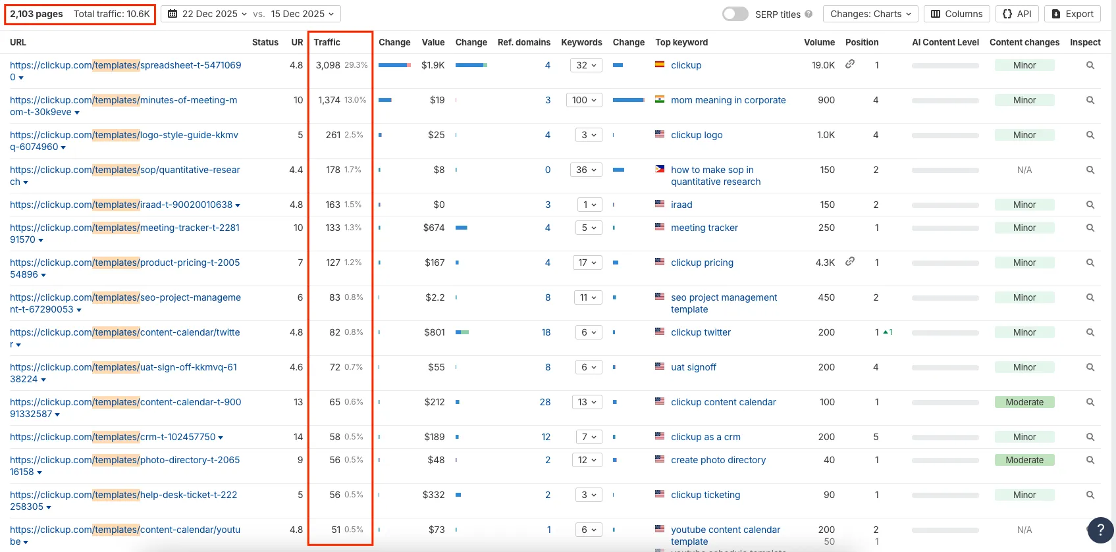The height and width of the screenshot is (552, 1116).
Task: Open the Columns settings button
Action: click(956, 14)
